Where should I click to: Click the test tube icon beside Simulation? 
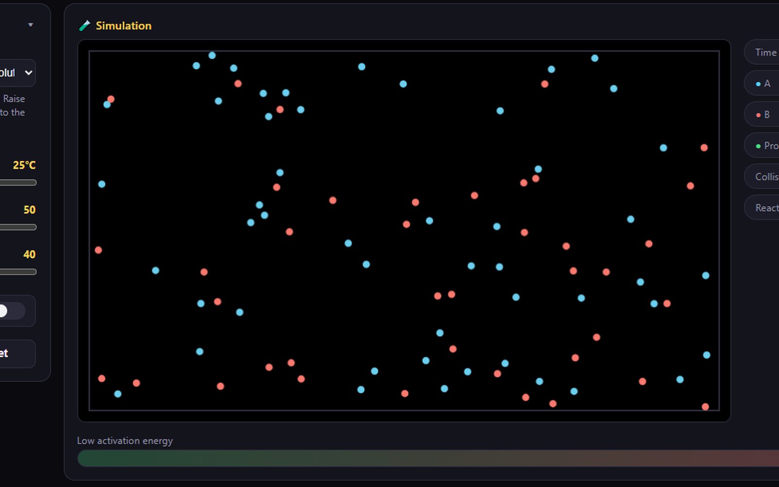(x=85, y=26)
